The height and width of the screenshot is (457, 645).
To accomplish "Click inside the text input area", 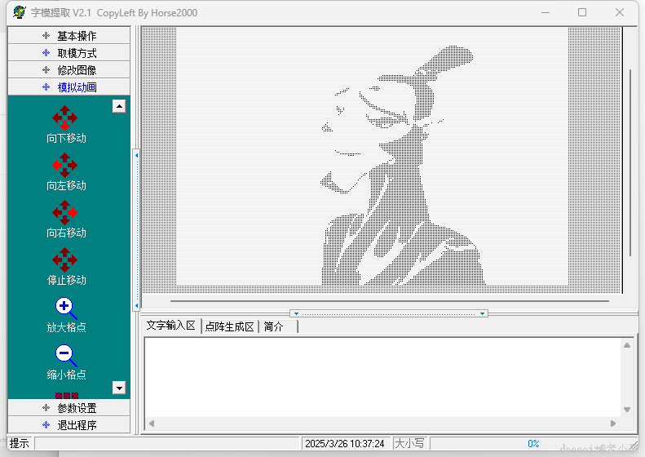I will 382,377.
